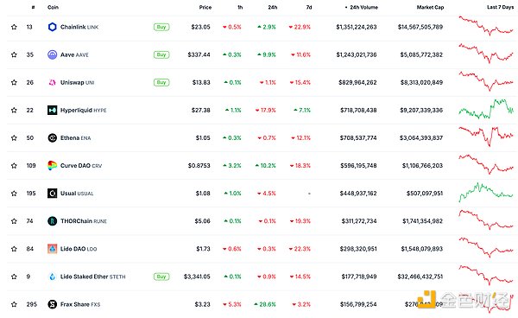Screen dimensions: 518x318
Task: Sort the table by 24h Volume column
Action: point(363,7)
